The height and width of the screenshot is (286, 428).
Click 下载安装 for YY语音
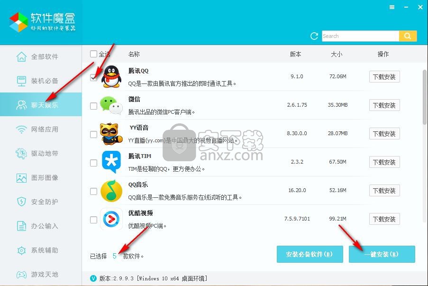(384, 134)
